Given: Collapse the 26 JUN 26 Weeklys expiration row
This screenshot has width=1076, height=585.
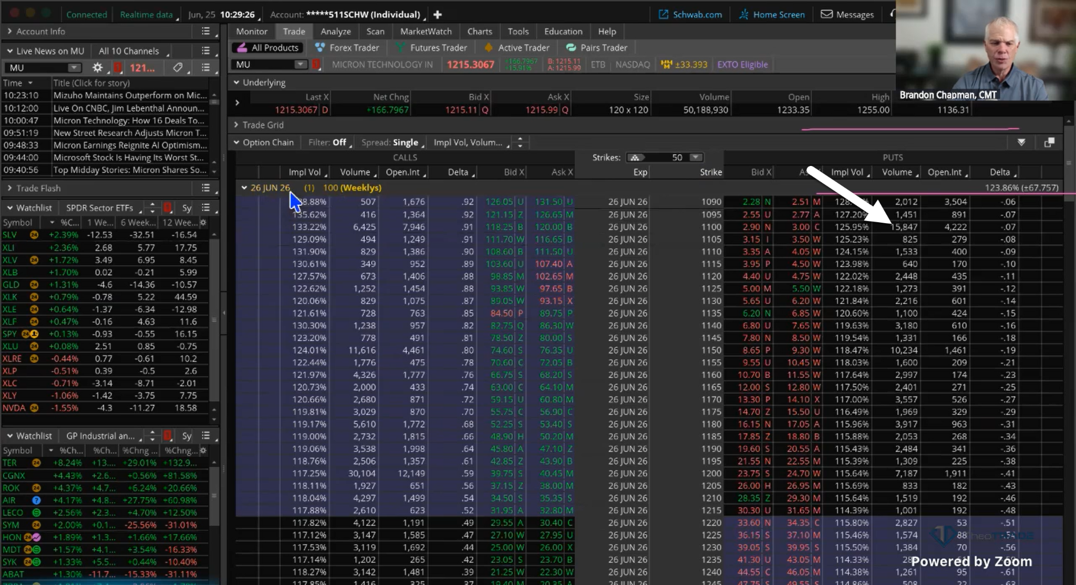Looking at the screenshot, I should [244, 187].
